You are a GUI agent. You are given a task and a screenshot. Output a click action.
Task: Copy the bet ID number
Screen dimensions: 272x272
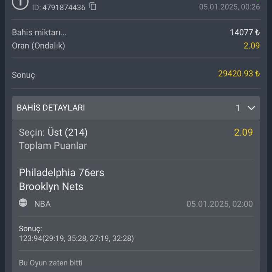pyautogui.click(x=93, y=6)
